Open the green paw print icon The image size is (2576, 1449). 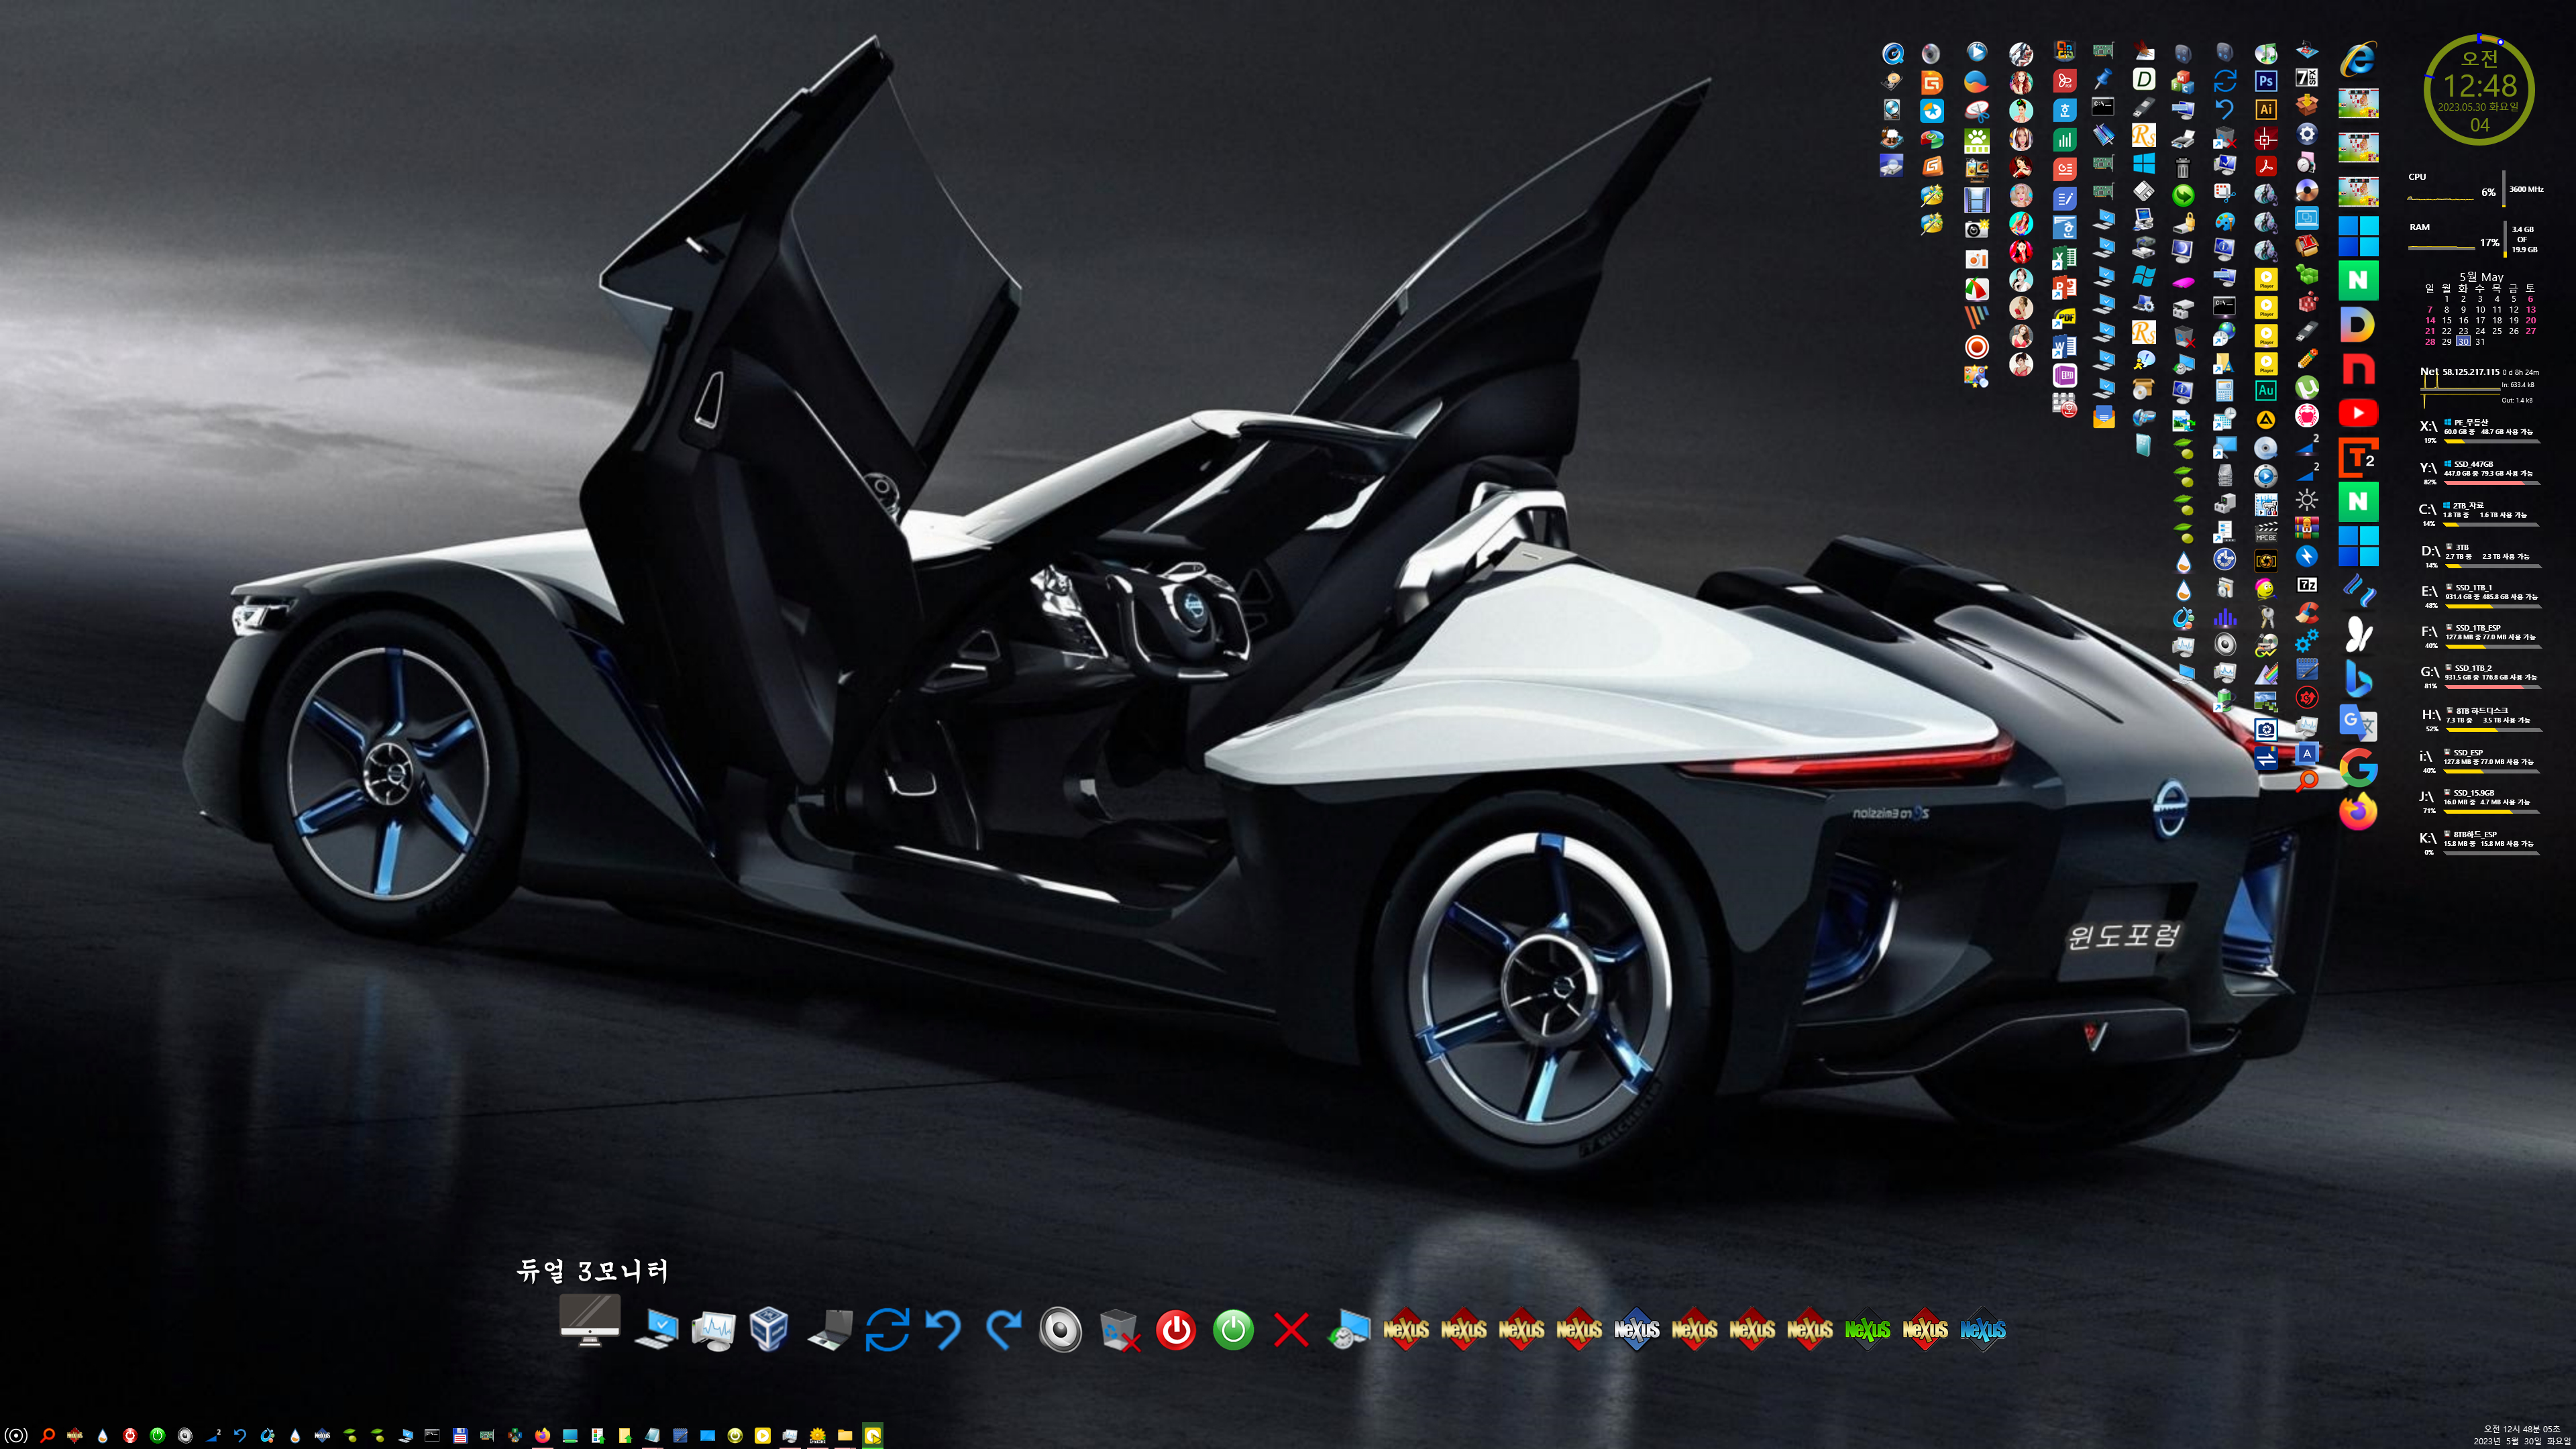(1976, 140)
